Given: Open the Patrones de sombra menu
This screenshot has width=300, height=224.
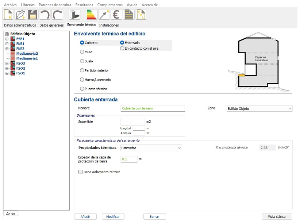Looking at the screenshot, I should (55, 5).
